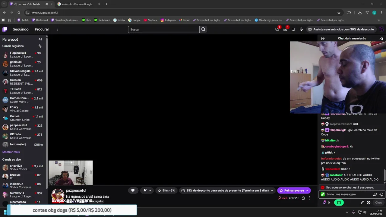
Task: Open the LivePix bookmark
Action: [119, 20]
